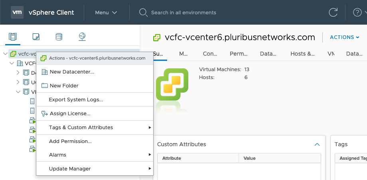
Task: Sort by Assigned Tag column header
Action: click(x=351, y=158)
